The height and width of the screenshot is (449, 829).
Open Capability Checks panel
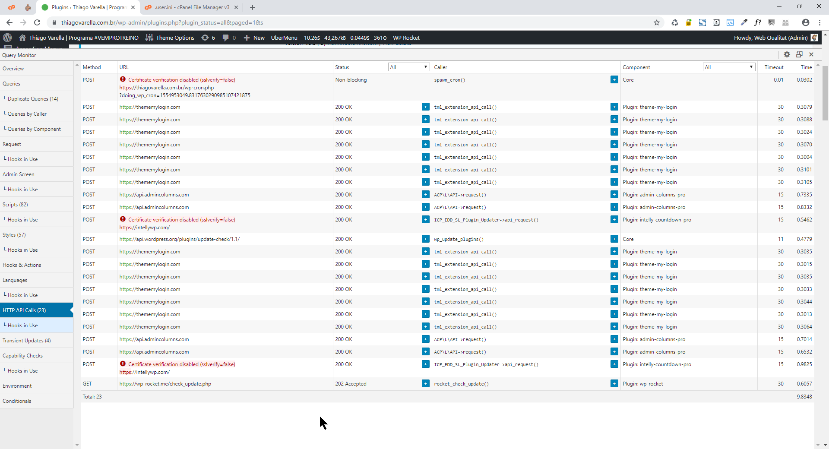(x=36, y=356)
